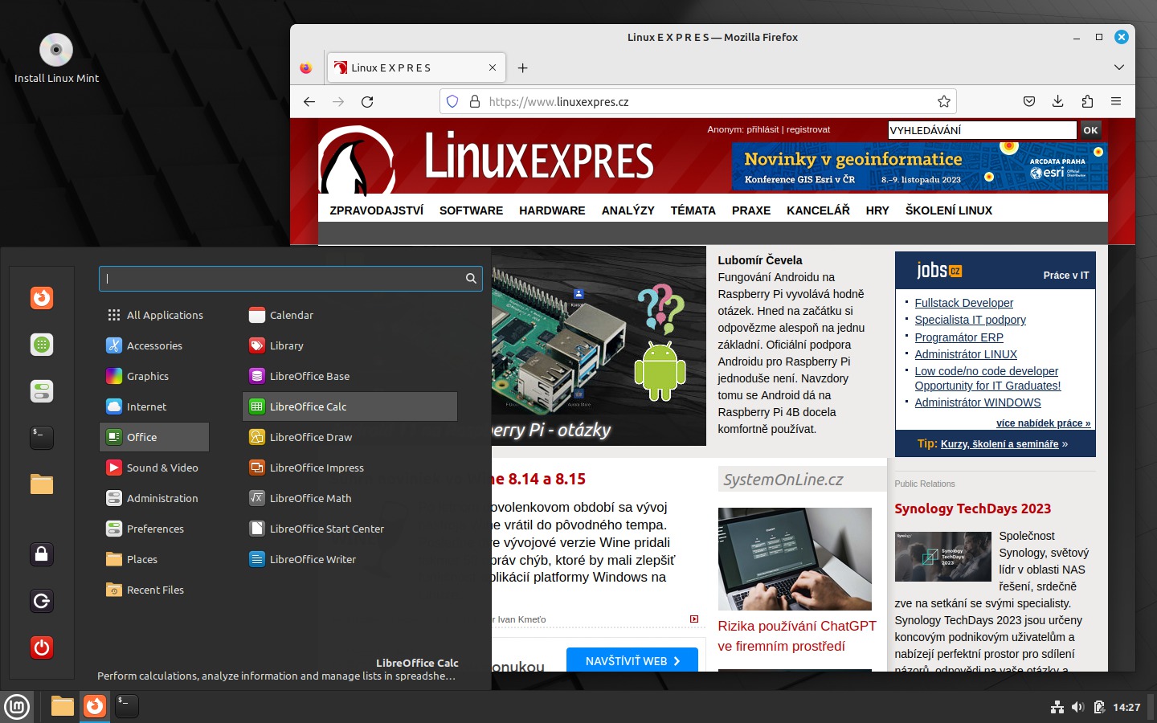This screenshot has width=1157, height=723.
Task: Open LibreOffice Math
Action: [350, 498]
